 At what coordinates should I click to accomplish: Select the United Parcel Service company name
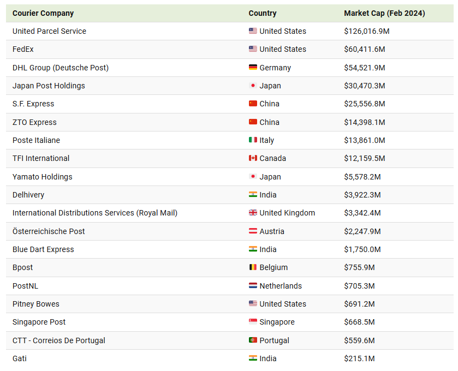tap(49, 31)
